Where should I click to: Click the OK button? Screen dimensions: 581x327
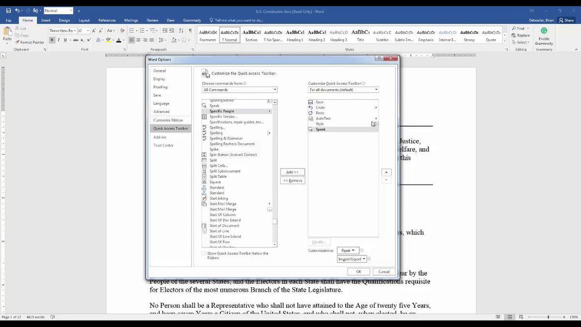358,272
